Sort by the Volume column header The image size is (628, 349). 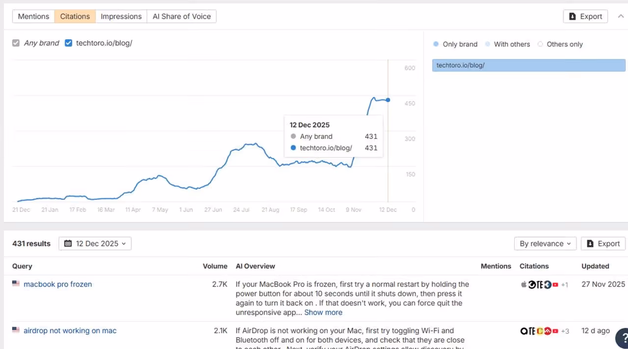pyautogui.click(x=215, y=266)
